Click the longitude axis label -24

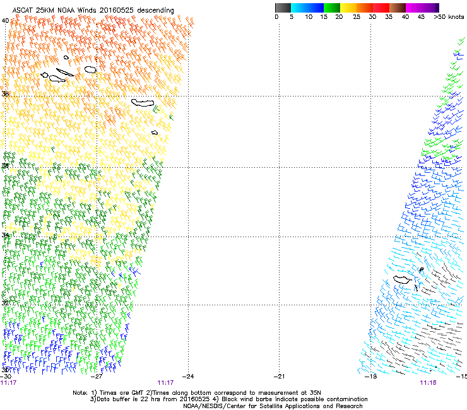[188, 377]
